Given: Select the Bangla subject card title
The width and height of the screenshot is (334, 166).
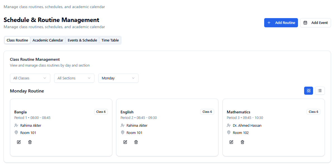Looking at the screenshot, I should [x=20, y=112].
